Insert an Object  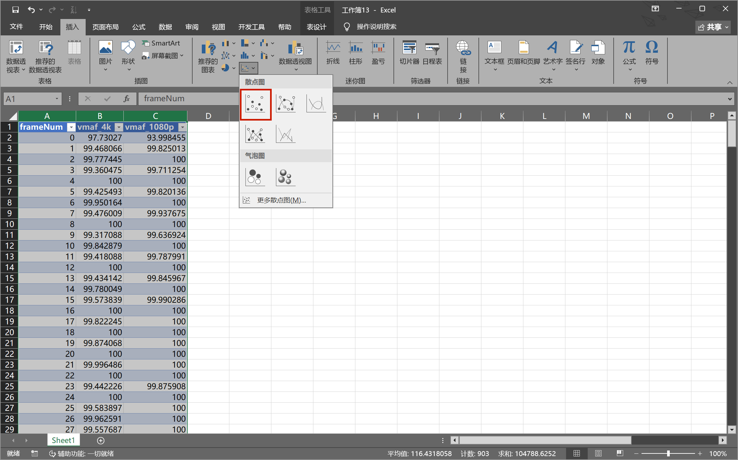pos(598,53)
